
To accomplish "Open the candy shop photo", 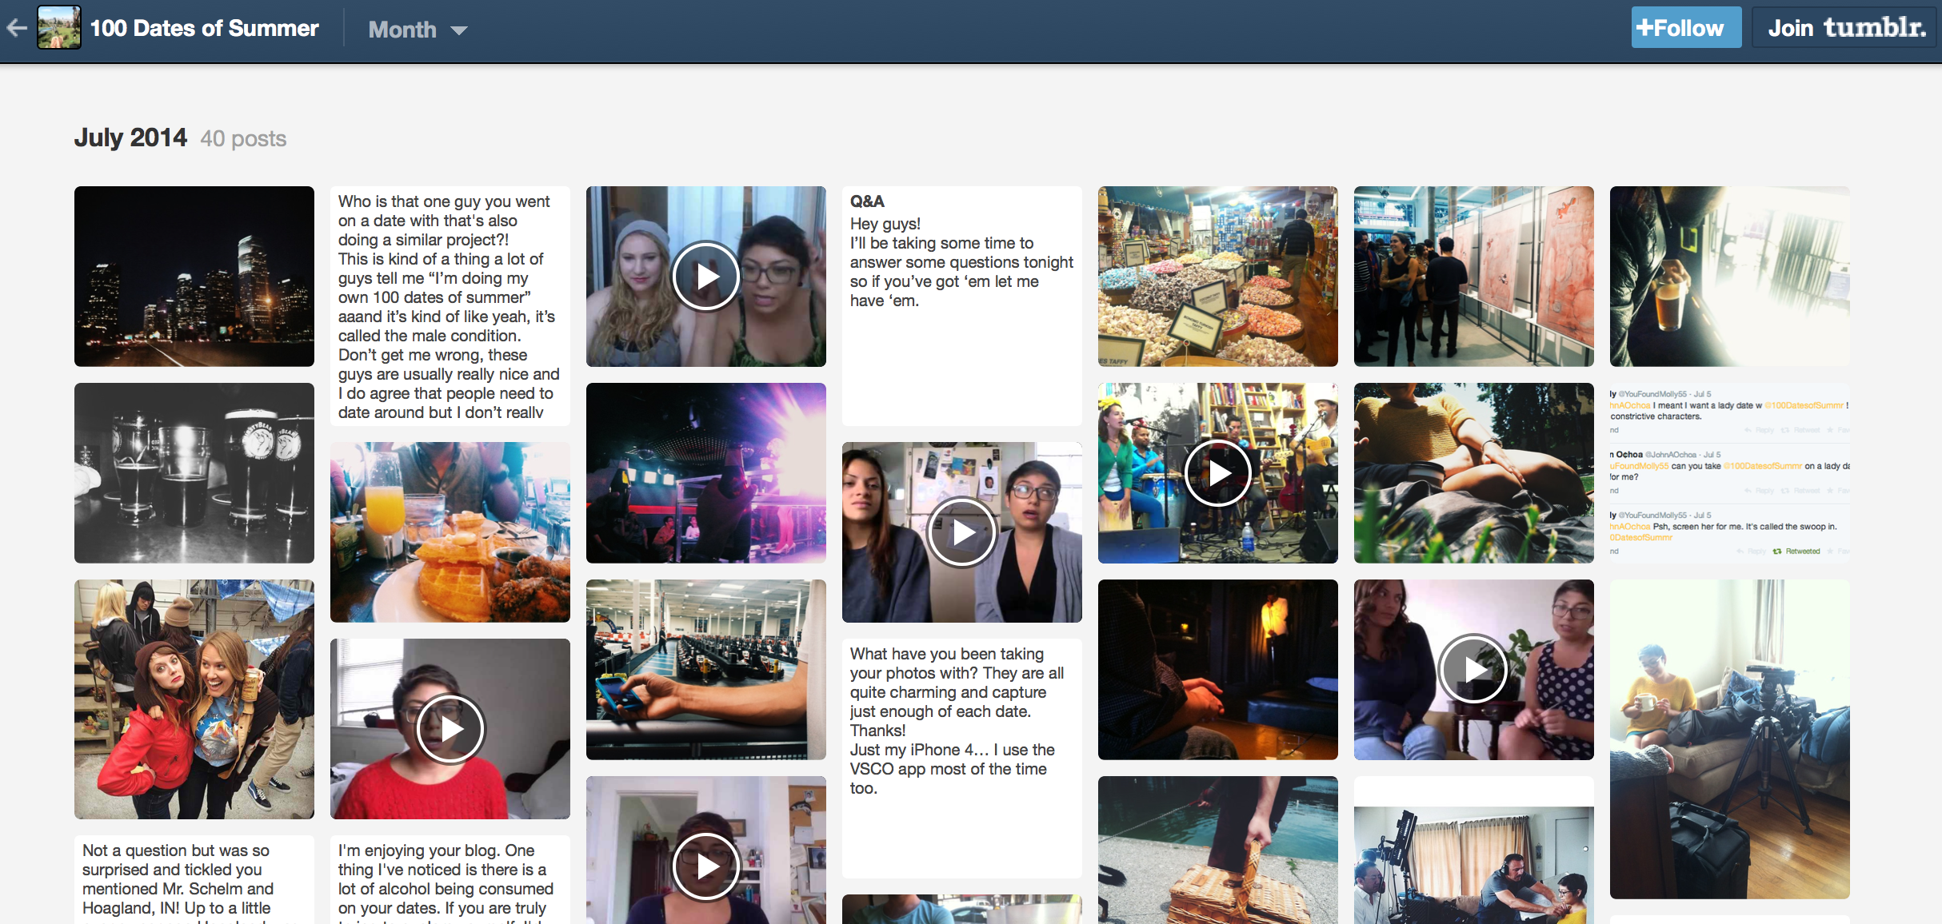I will point(1217,277).
